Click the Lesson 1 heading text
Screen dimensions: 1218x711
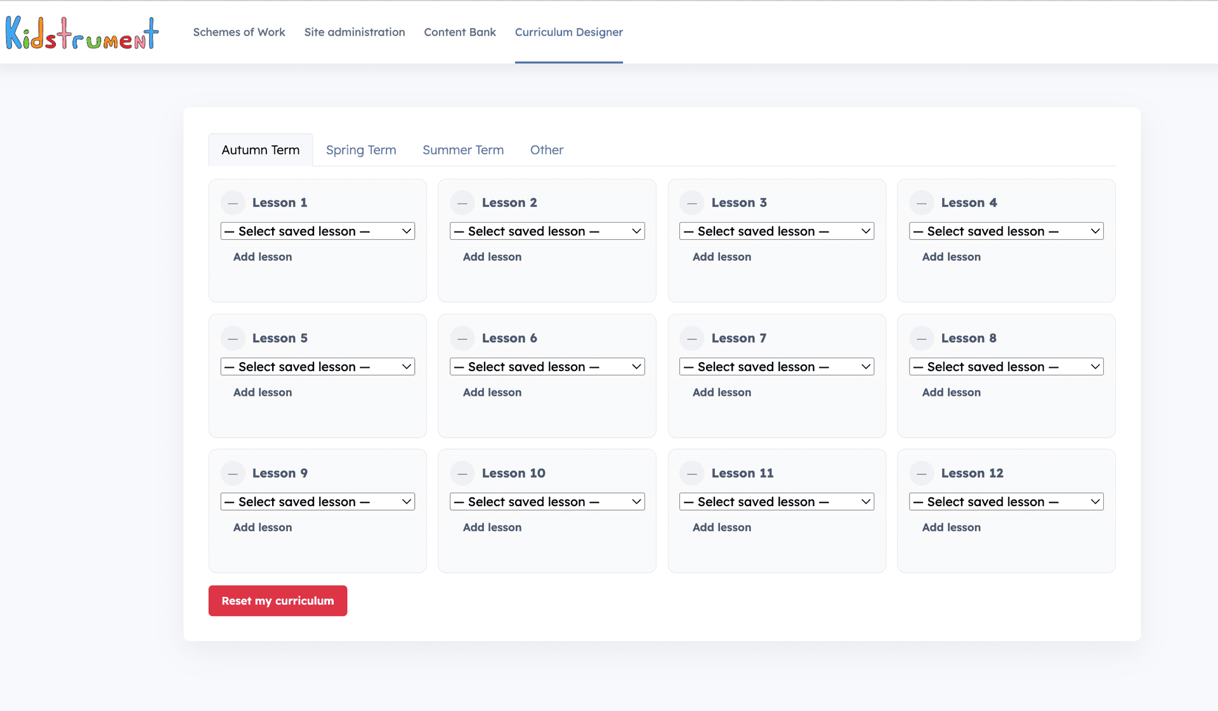[x=280, y=203]
